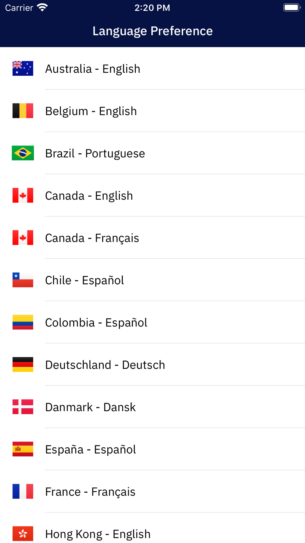The width and height of the screenshot is (305, 543).
Task: Tap the battery indicator in status bar
Action: coord(292,7)
